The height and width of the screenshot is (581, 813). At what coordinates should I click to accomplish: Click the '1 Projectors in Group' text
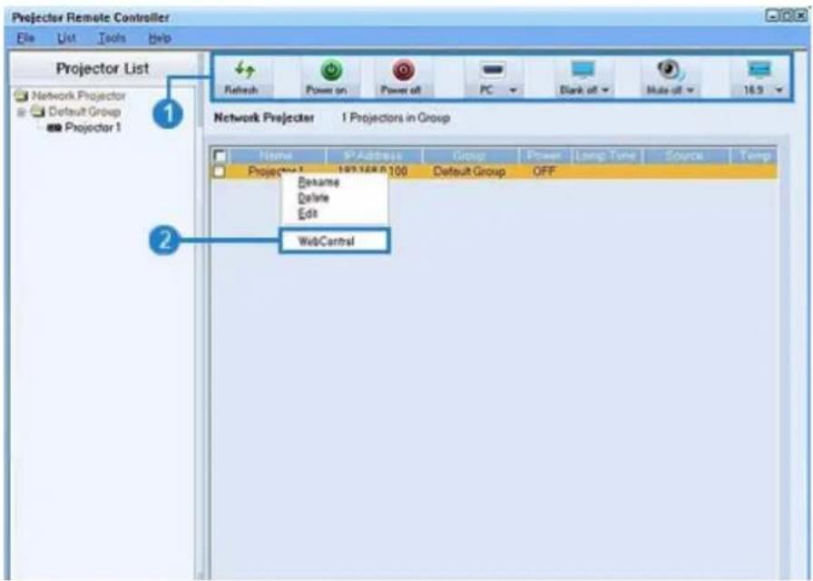(395, 118)
